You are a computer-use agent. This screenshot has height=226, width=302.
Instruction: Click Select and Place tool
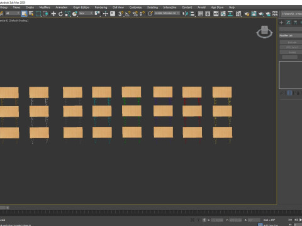75,14
